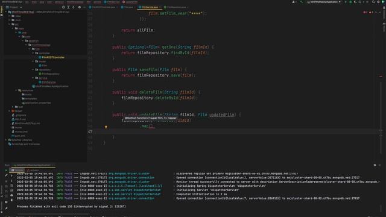This screenshot has width=386, height=217.
Task: Rerun the application from the Run panel
Action: coord(6,170)
